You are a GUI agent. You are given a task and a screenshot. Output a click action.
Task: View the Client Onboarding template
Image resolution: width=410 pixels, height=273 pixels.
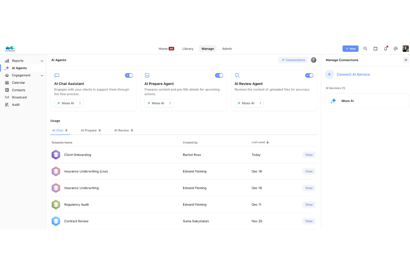coord(309,155)
